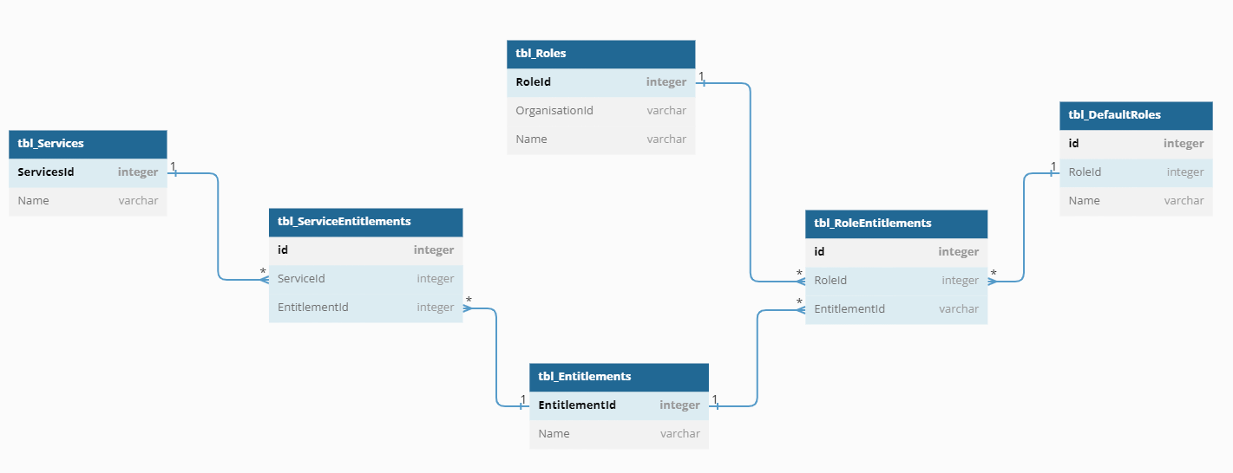The image size is (1233, 473).
Task: Click the RoleId field in tbl_DefaultRoles
Action: point(1136,172)
